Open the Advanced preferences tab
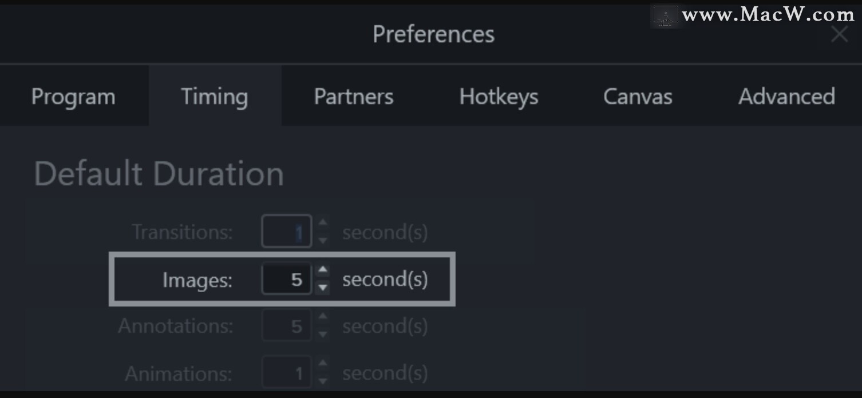 [786, 97]
